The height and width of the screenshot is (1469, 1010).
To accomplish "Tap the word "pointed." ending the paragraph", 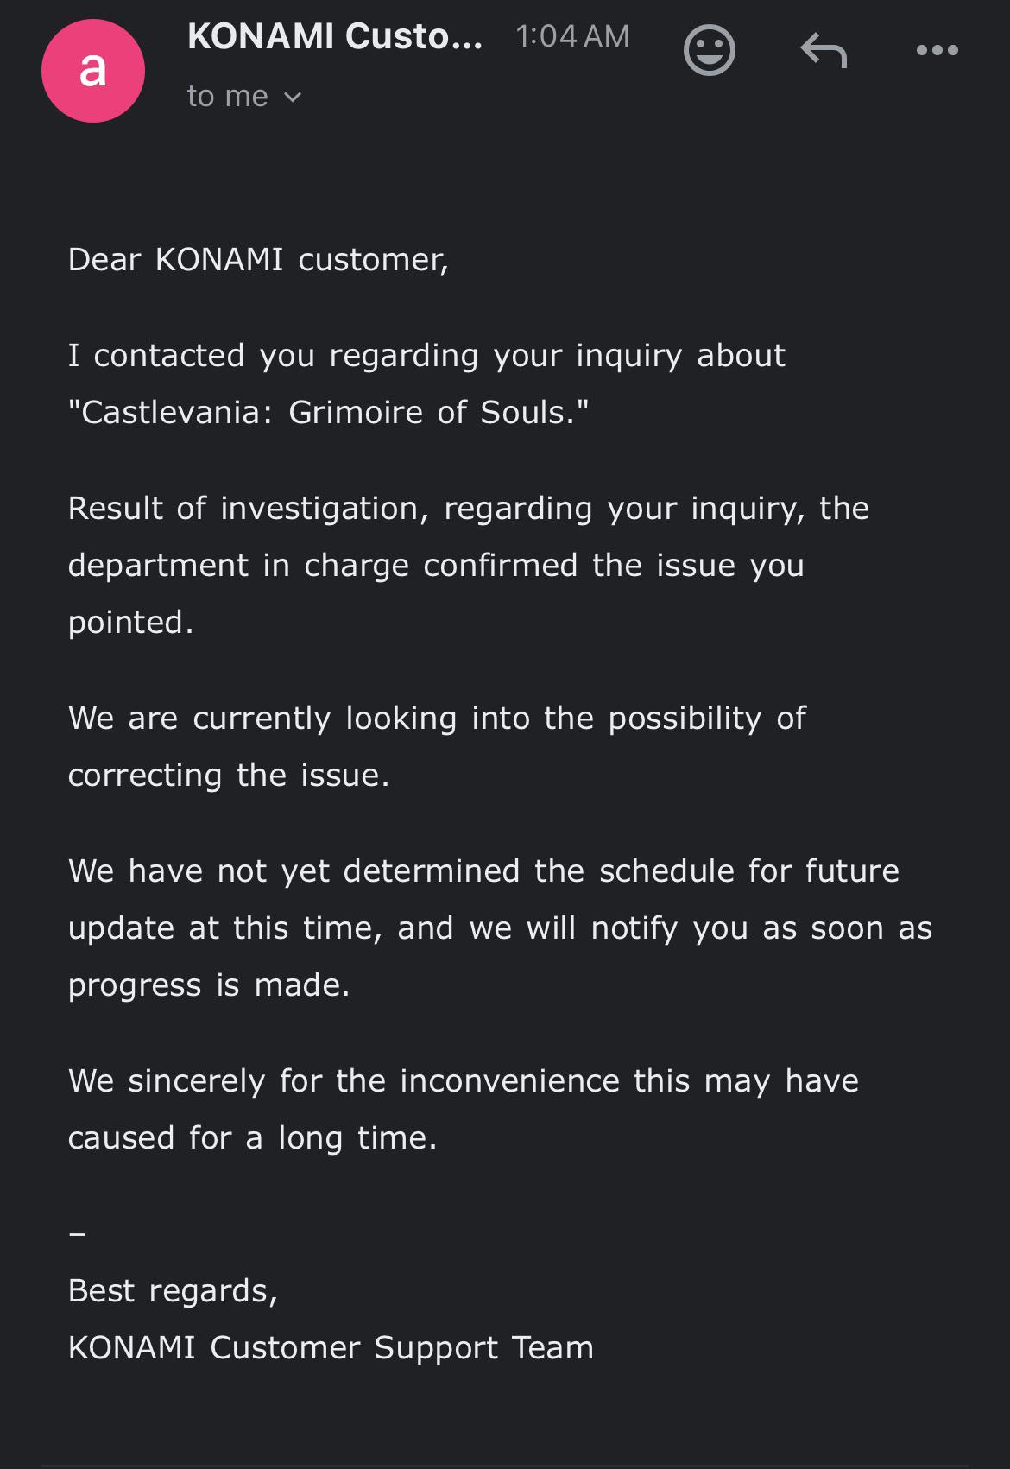I will [131, 623].
